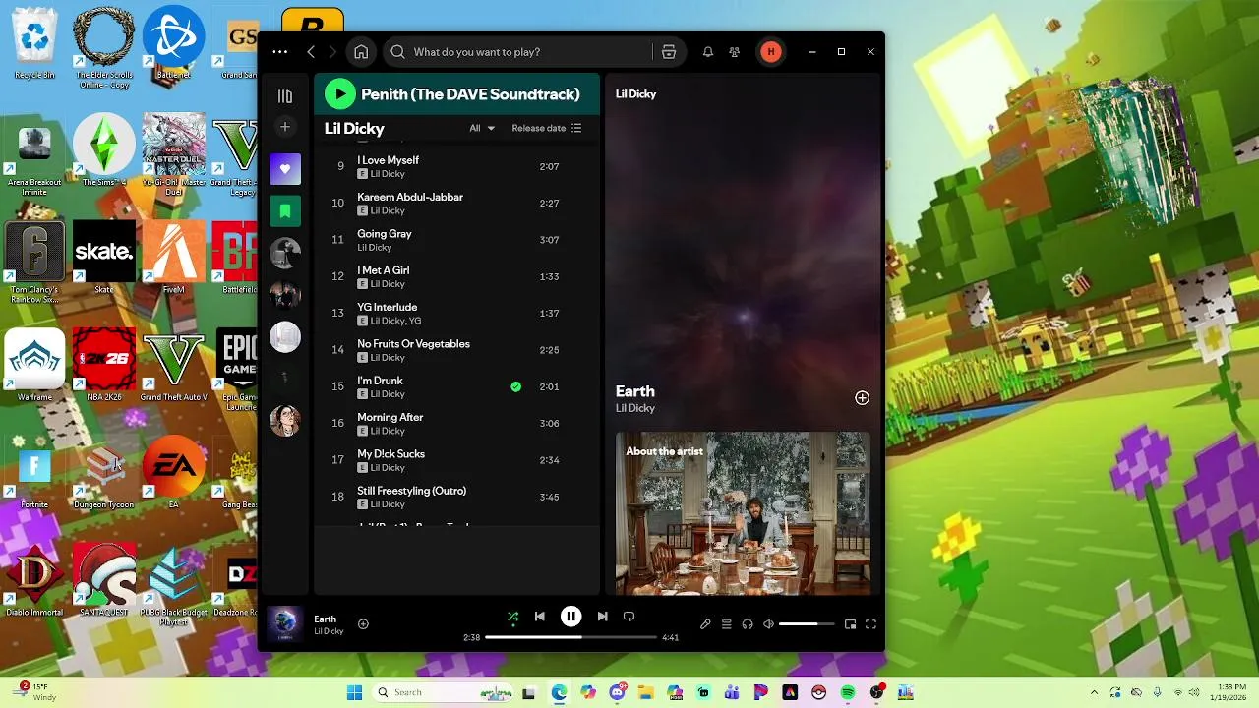This screenshot has height=708, width=1259.
Task: Open Discord from the taskbar
Action: tap(618, 692)
